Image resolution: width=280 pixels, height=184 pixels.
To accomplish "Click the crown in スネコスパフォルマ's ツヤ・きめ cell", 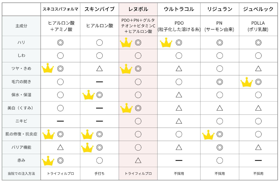I will [48, 69].
